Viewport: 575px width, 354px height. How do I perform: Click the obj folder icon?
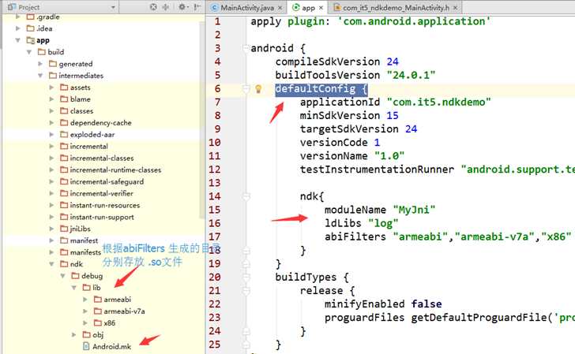pyautogui.click(x=87, y=334)
